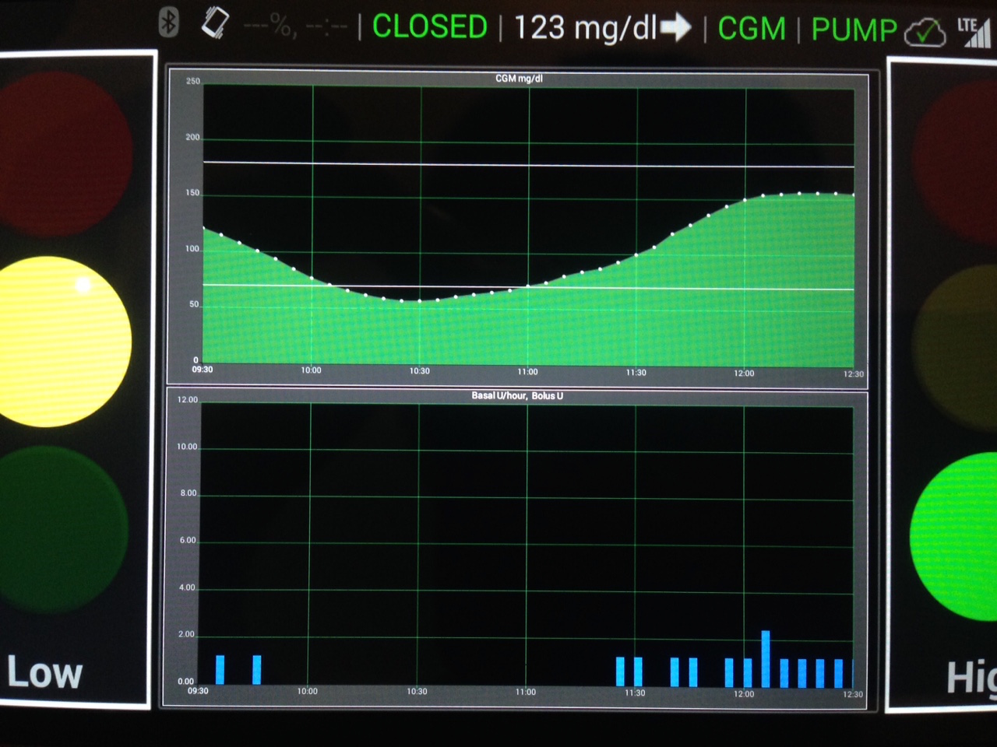Image resolution: width=997 pixels, height=747 pixels.
Task: Select the PUMP status label in top bar
Action: coord(854,30)
